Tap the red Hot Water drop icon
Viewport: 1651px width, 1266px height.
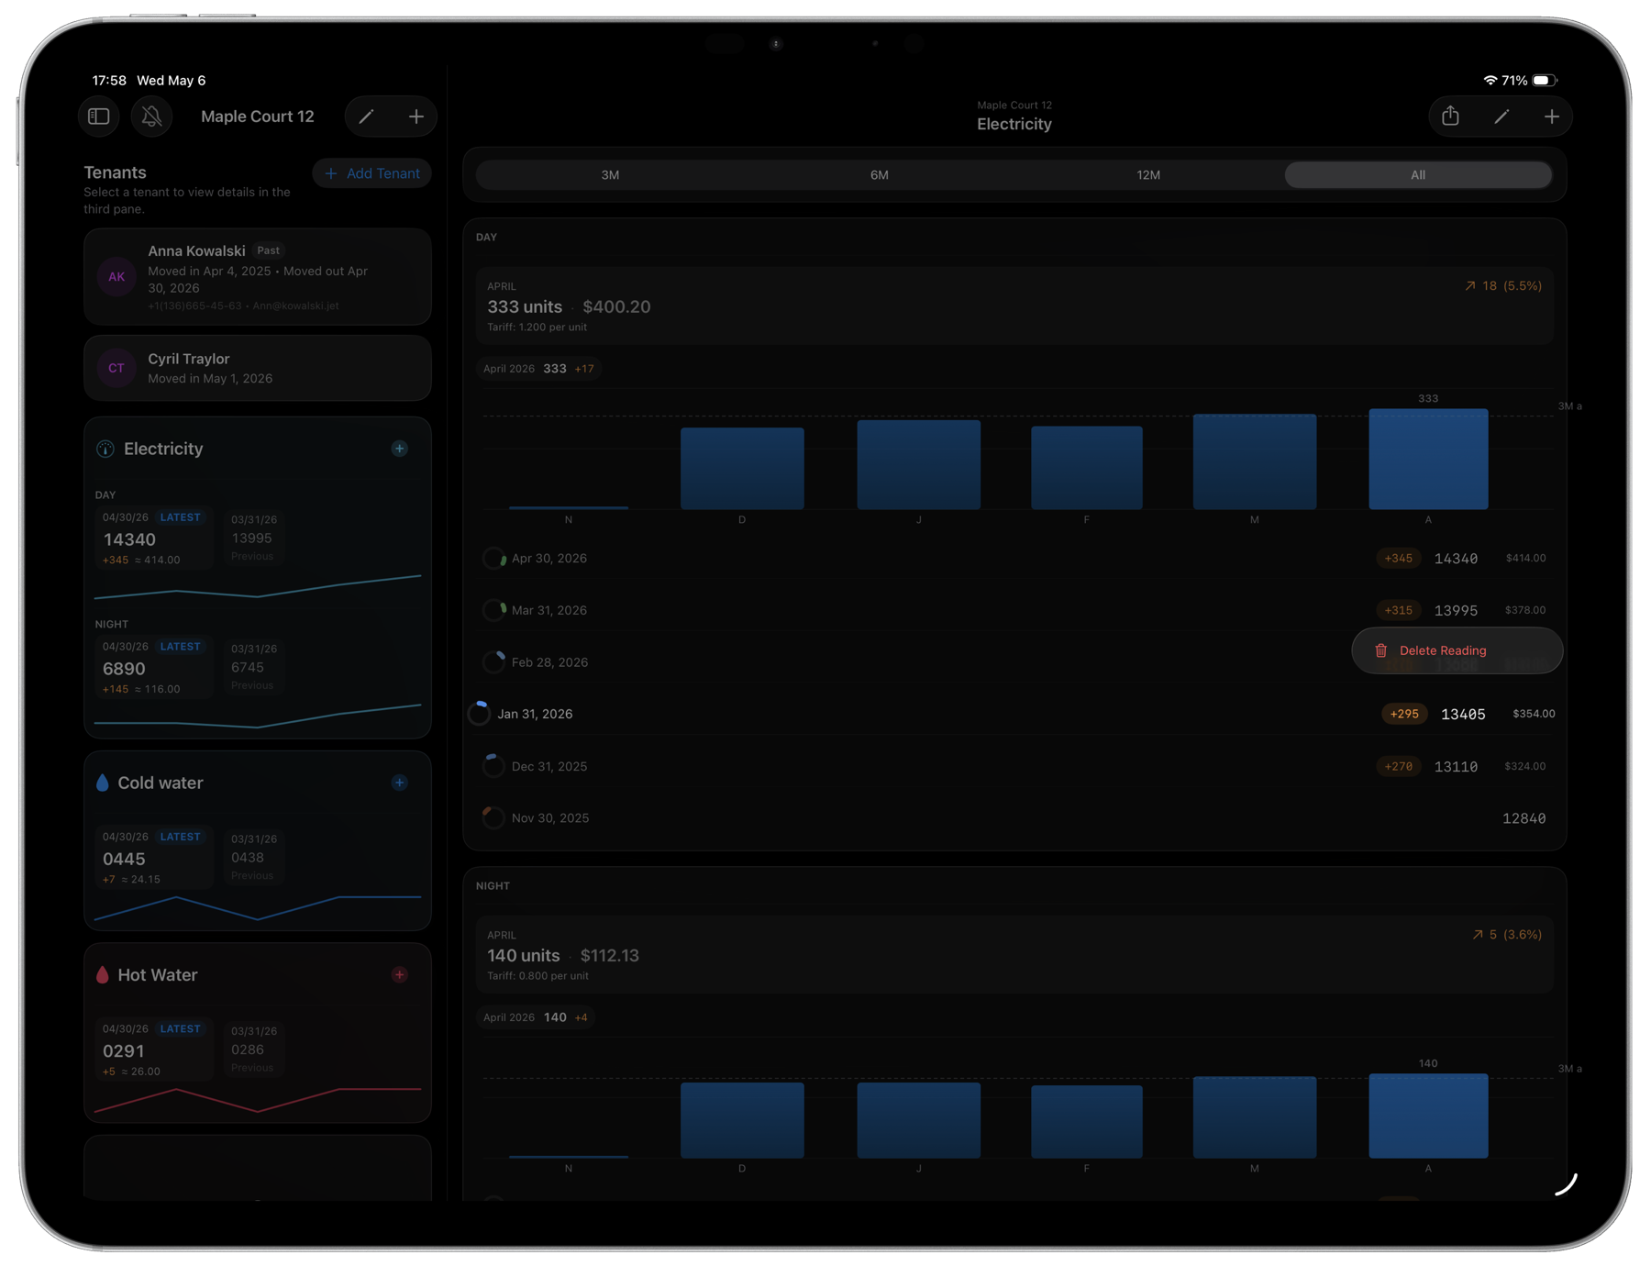pyautogui.click(x=103, y=974)
